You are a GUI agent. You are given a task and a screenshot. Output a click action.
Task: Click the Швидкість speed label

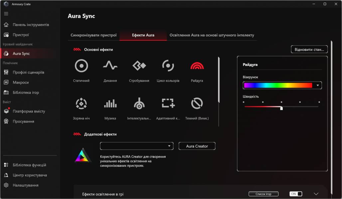[x=251, y=96]
